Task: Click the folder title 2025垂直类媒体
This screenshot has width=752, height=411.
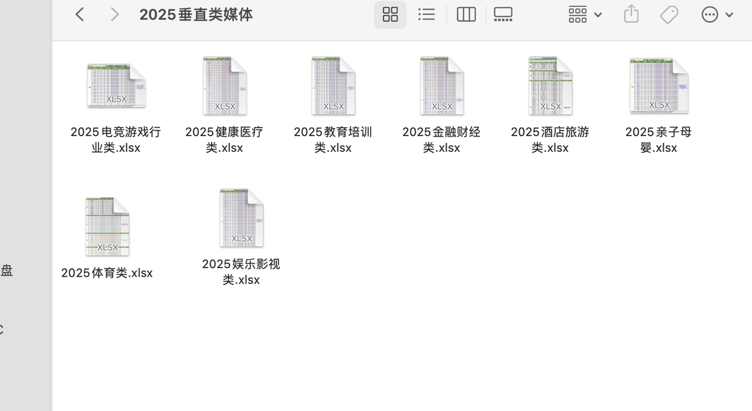Action: (x=196, y=15)
